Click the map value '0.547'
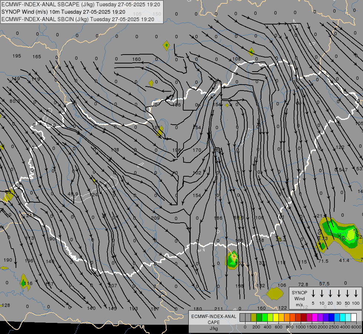Image resolution: width=363 pixels, height=334 pixels. [341, 170]
